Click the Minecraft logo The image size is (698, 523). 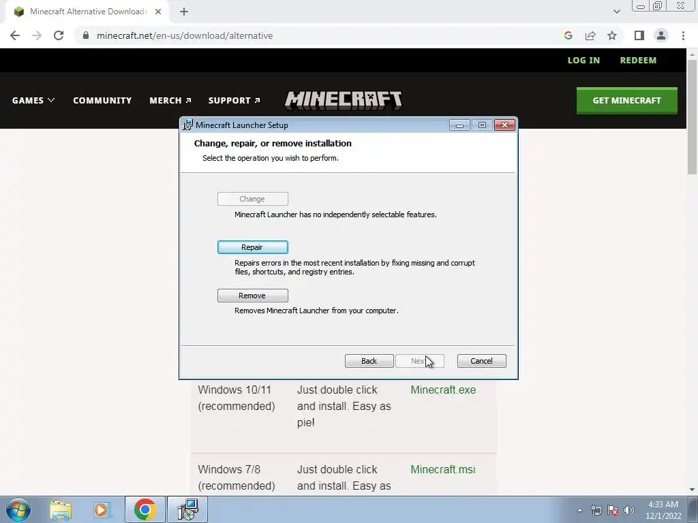pos(344,101)
